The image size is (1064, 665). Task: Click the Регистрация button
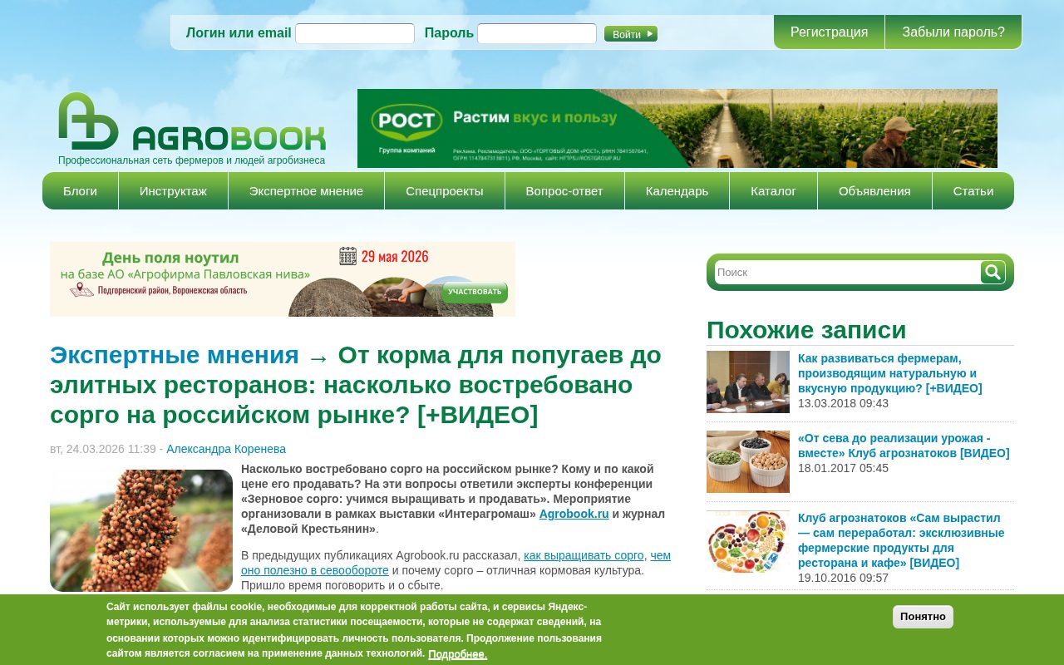coord(829,32)
